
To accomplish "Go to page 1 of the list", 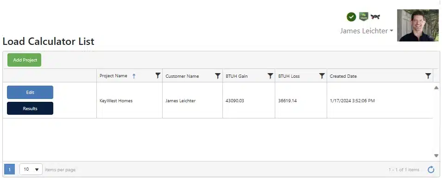I will [x=10, y=169].
